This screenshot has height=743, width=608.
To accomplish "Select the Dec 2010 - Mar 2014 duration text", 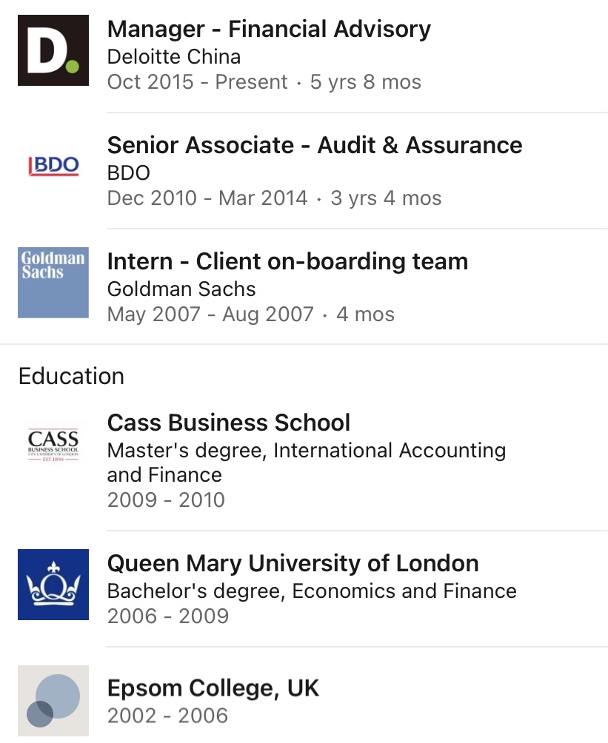I will pyautogui.click(x=274, y=198).
